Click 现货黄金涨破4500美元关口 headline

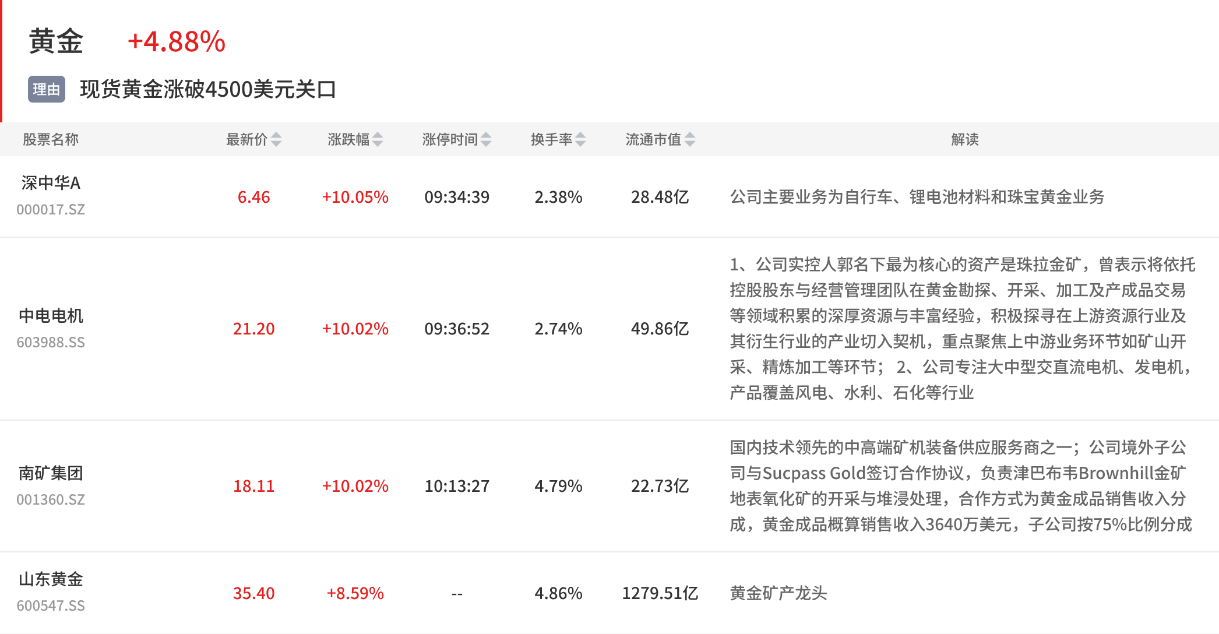coord(208,89)
